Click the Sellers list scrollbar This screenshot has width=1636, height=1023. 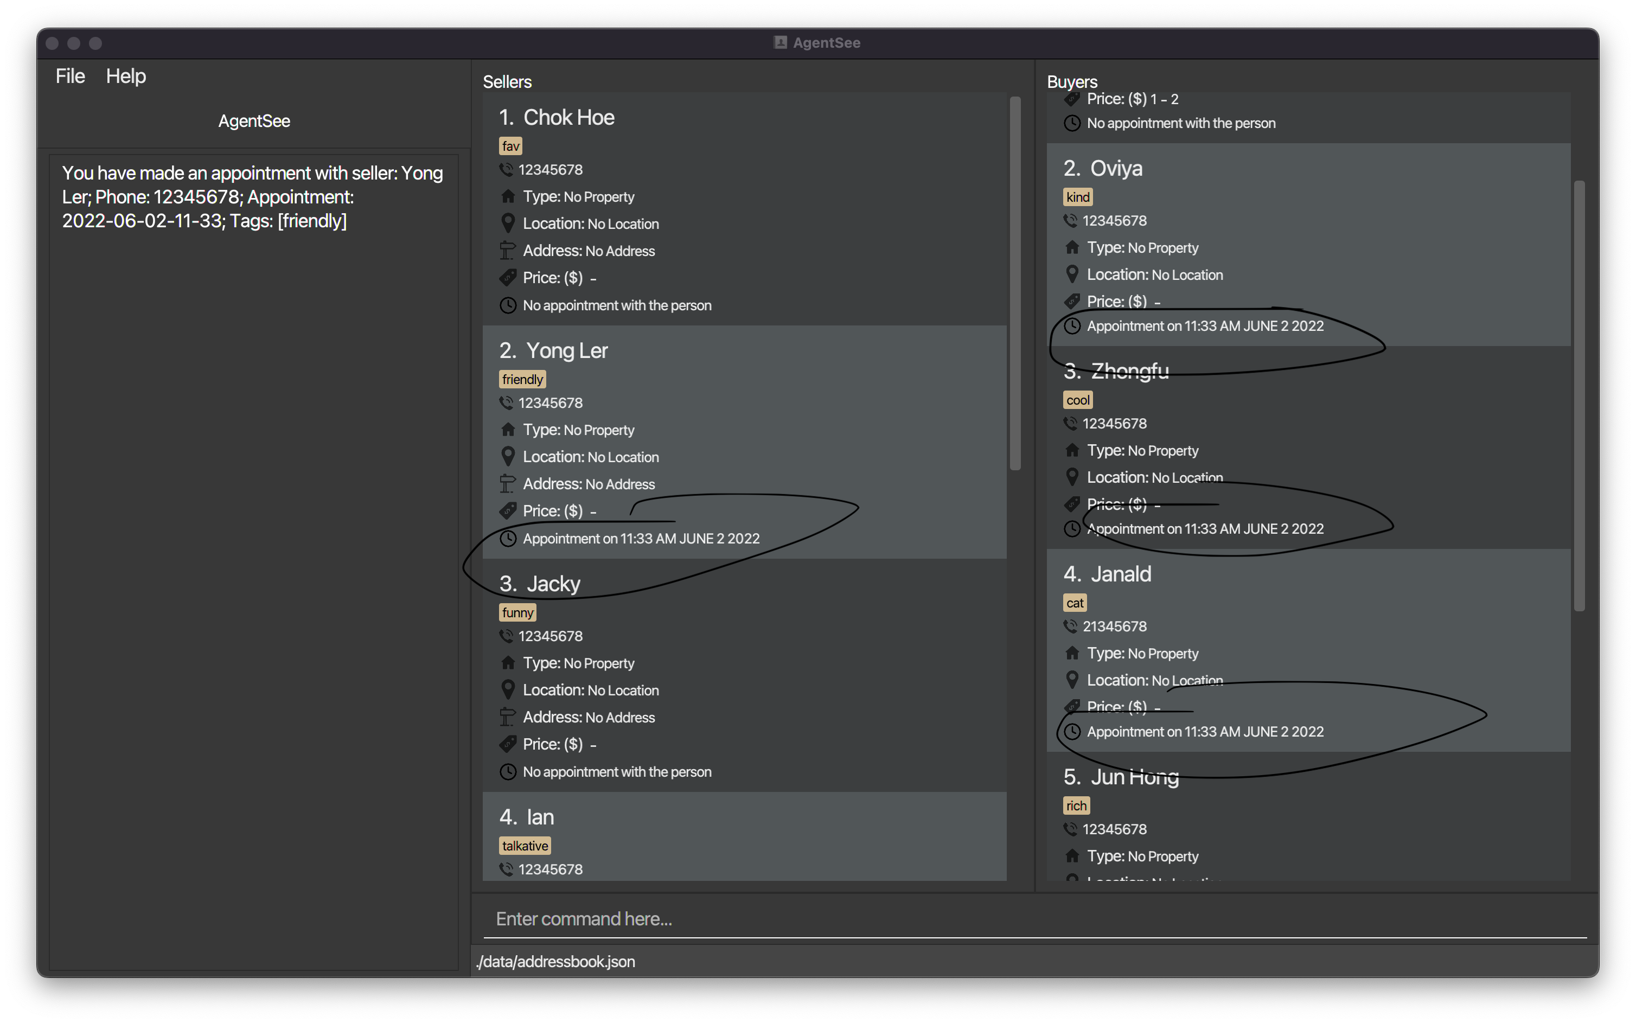[x=1015, y=284]
